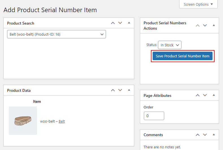223x150 pixels.
Task: Move Product Data panel down
Action: point(120,90)
